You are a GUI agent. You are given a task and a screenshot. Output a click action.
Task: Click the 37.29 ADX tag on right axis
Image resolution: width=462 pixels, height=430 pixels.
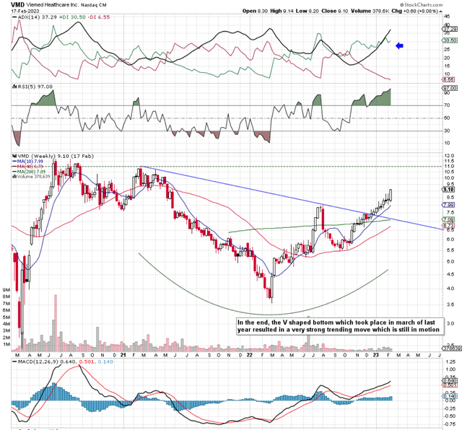pyautogui.click(x=450, y=29)
